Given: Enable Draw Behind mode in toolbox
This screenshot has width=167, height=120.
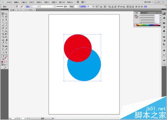Looking at the screenshot, I should (4, 64).
